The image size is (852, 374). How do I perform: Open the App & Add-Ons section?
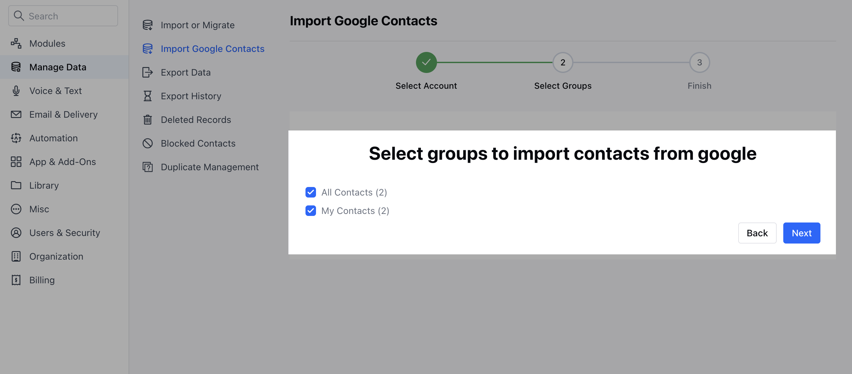tap(62, 162)
